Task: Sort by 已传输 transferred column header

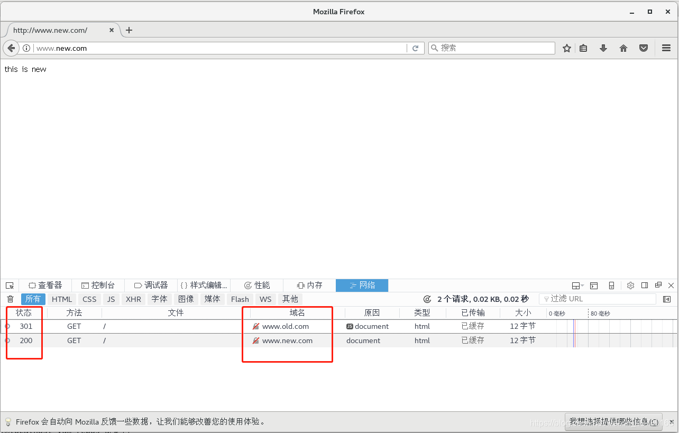Action: 473,313
